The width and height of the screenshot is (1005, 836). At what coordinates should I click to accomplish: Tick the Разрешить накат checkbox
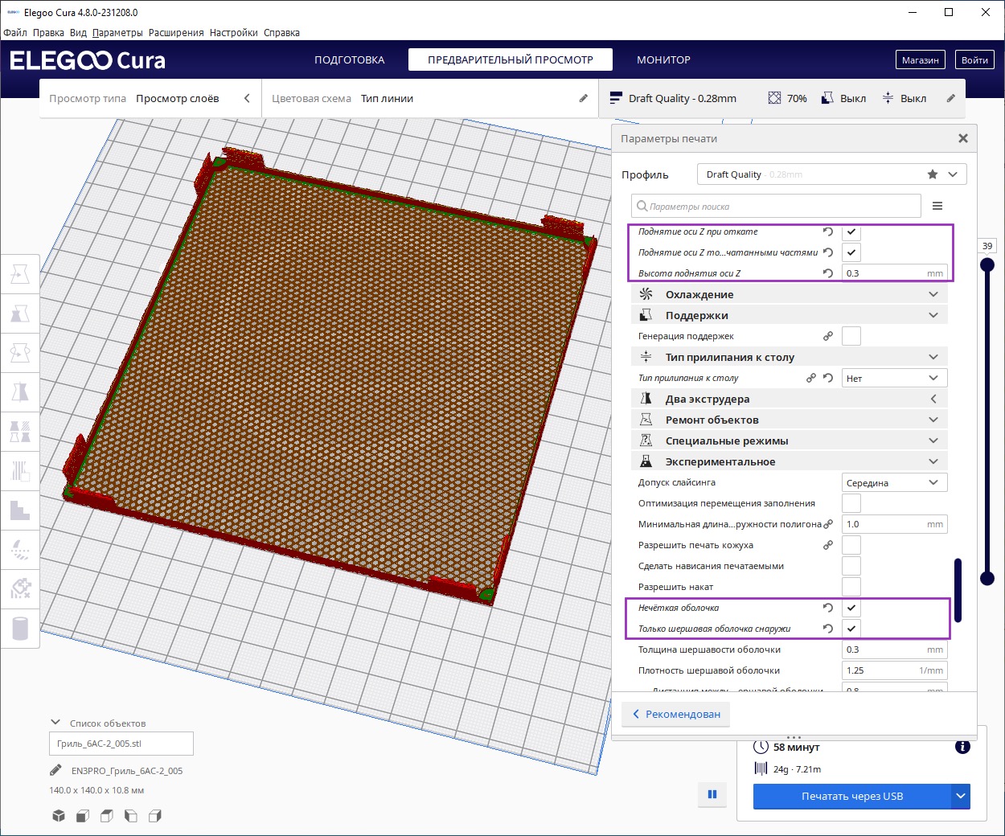coord(851,587)
